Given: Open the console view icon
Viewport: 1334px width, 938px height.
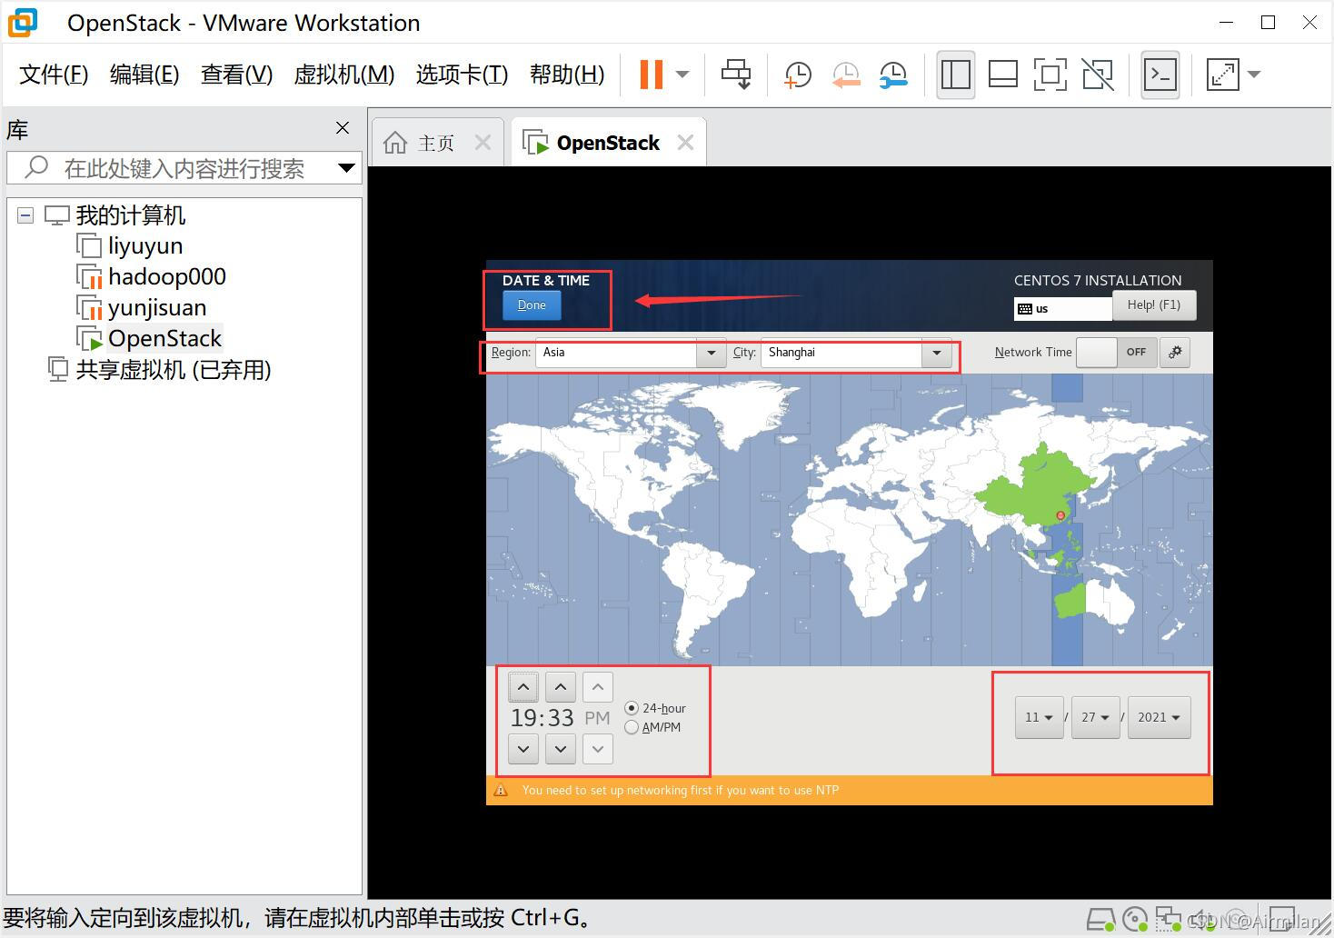Looking at the screenshot, I should tap(1160, 75).
